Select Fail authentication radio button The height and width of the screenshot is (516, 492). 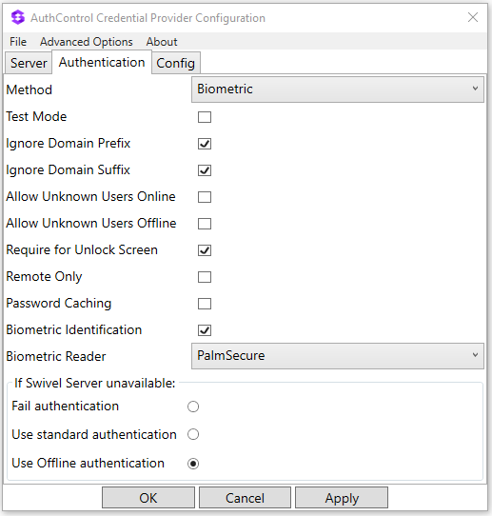coord(193,407)
